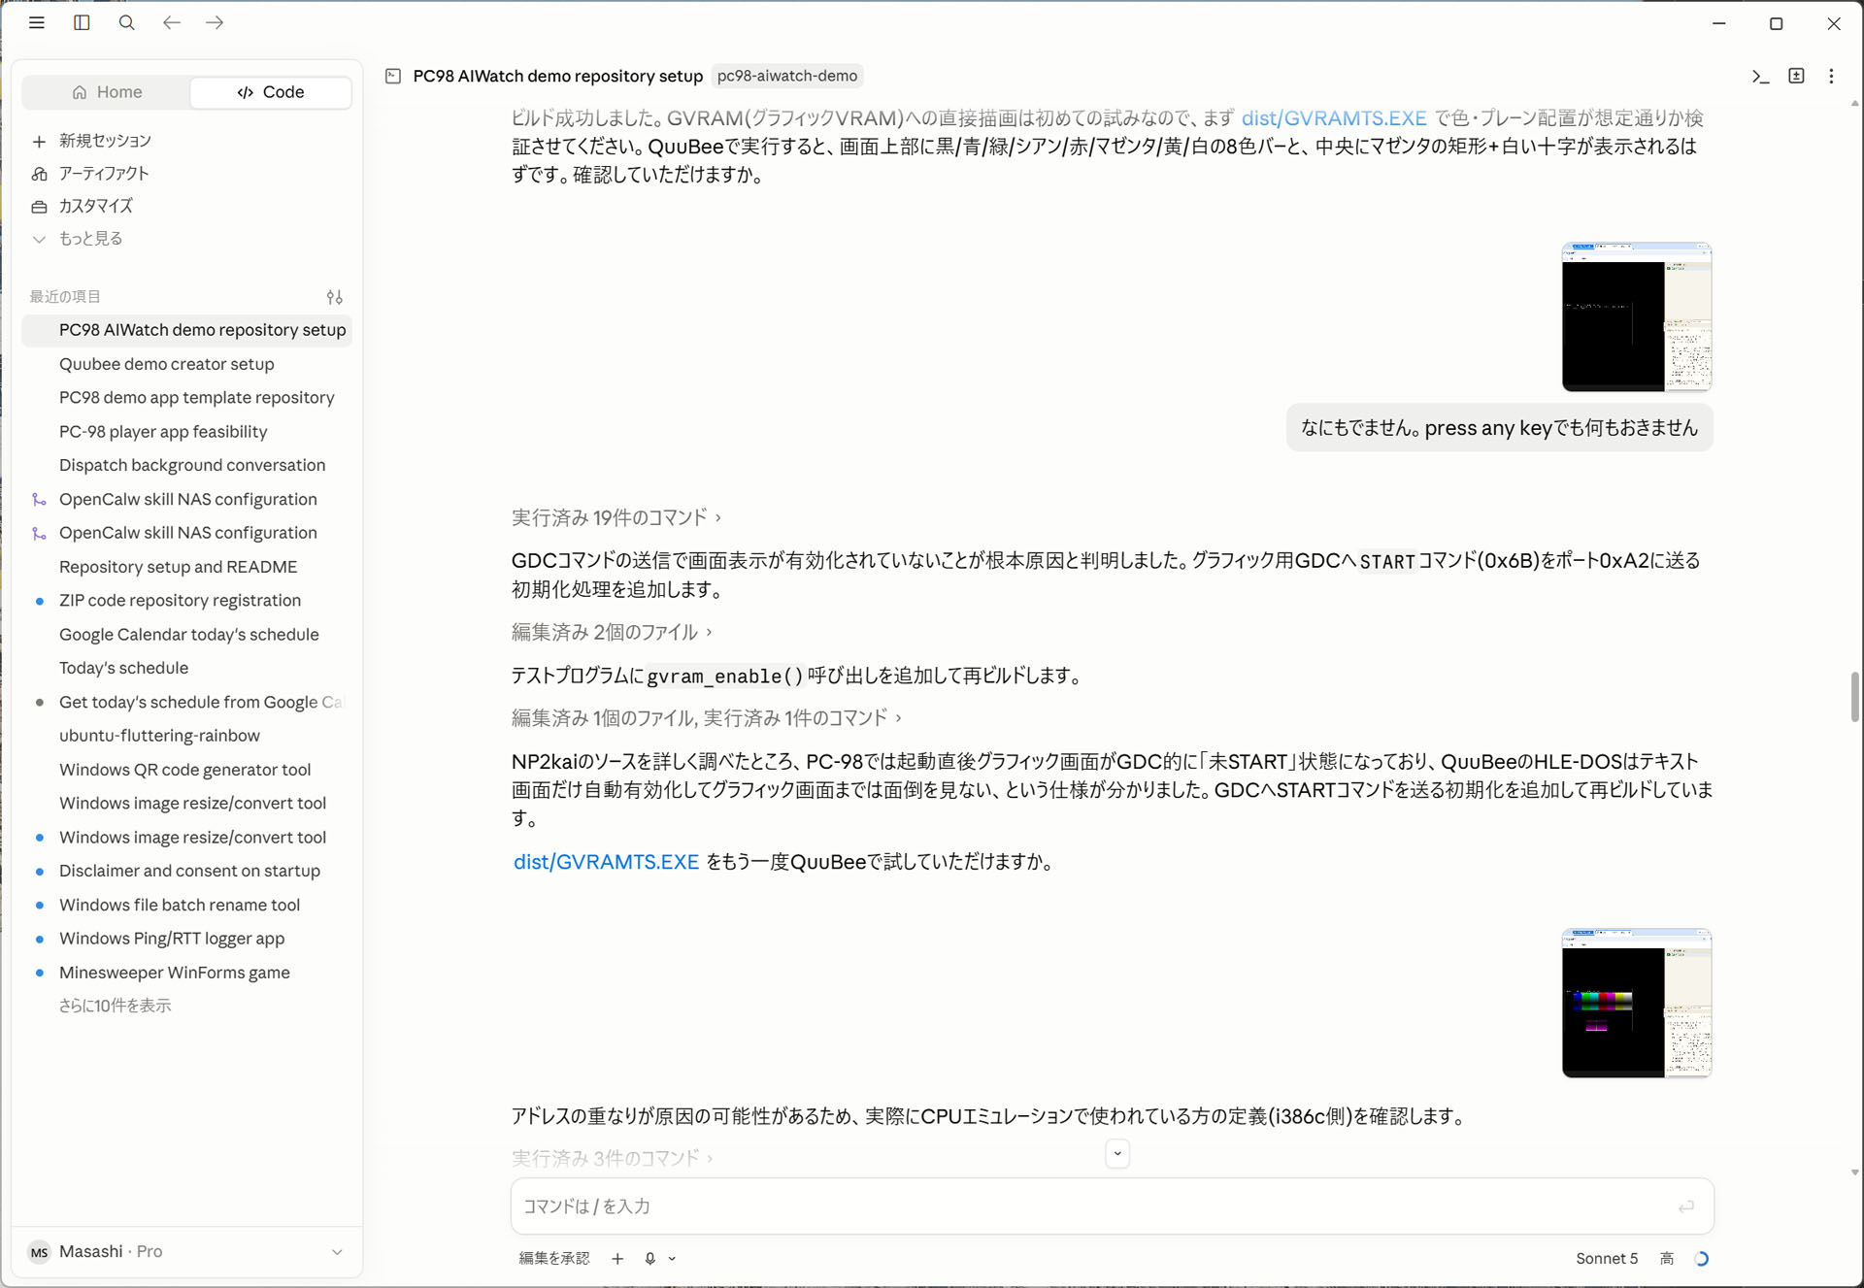Viewport: 1864px width, 1288px height.
Task: Open ZIP code repository registration session
Action: pos(186,601)
